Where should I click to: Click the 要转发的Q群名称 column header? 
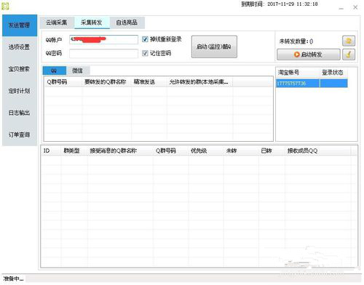coord(107,82)
